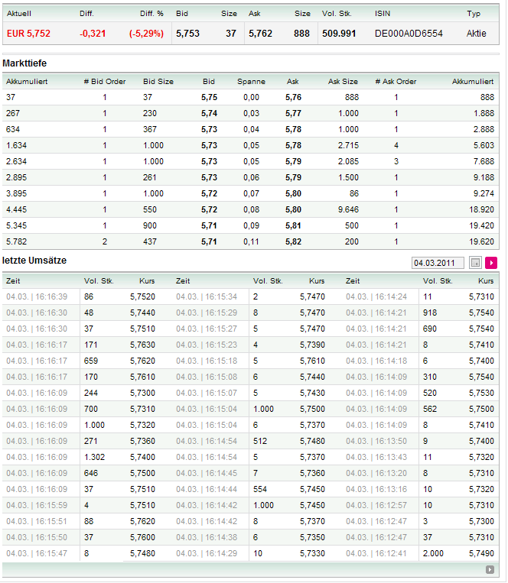
Task: Open the calendar date picker icon
Action: point(475,263)
